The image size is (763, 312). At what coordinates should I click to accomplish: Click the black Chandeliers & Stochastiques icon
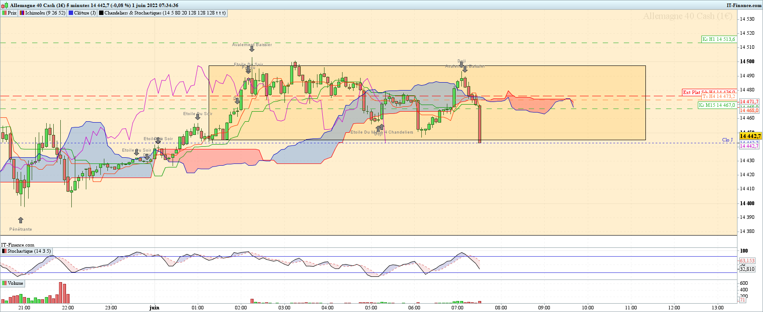tap(101, 13)
